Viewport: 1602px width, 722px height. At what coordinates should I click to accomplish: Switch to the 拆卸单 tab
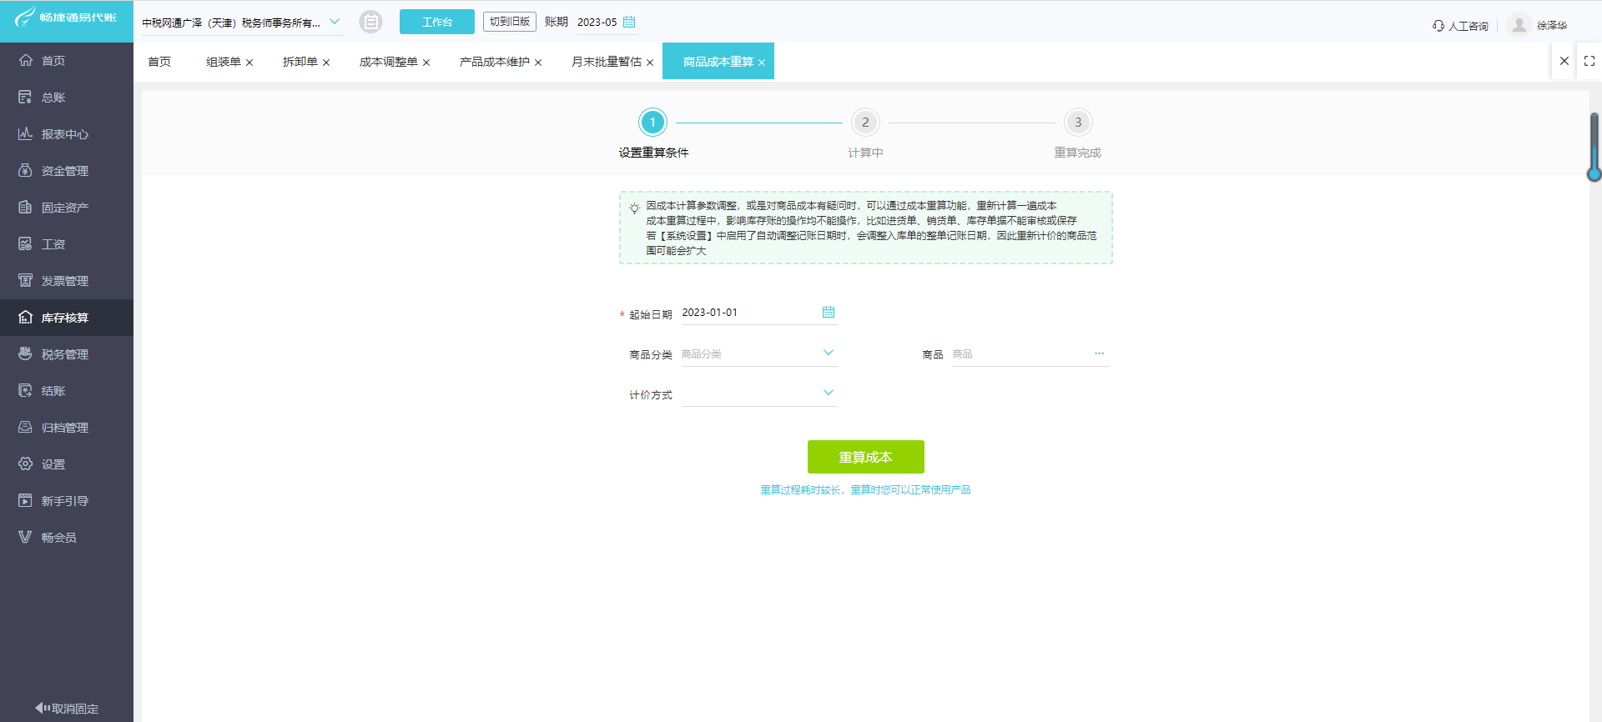300,62
